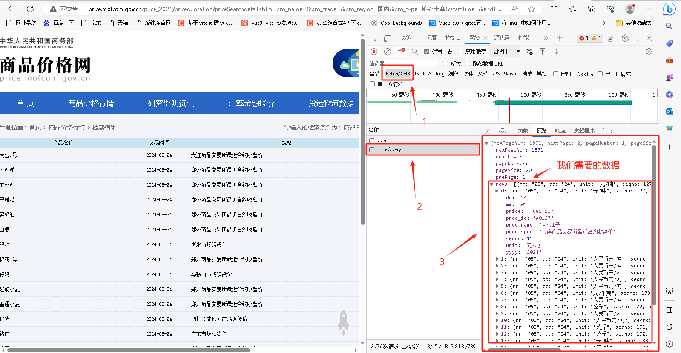Add page to favorites star icon

tap(532, 9)
